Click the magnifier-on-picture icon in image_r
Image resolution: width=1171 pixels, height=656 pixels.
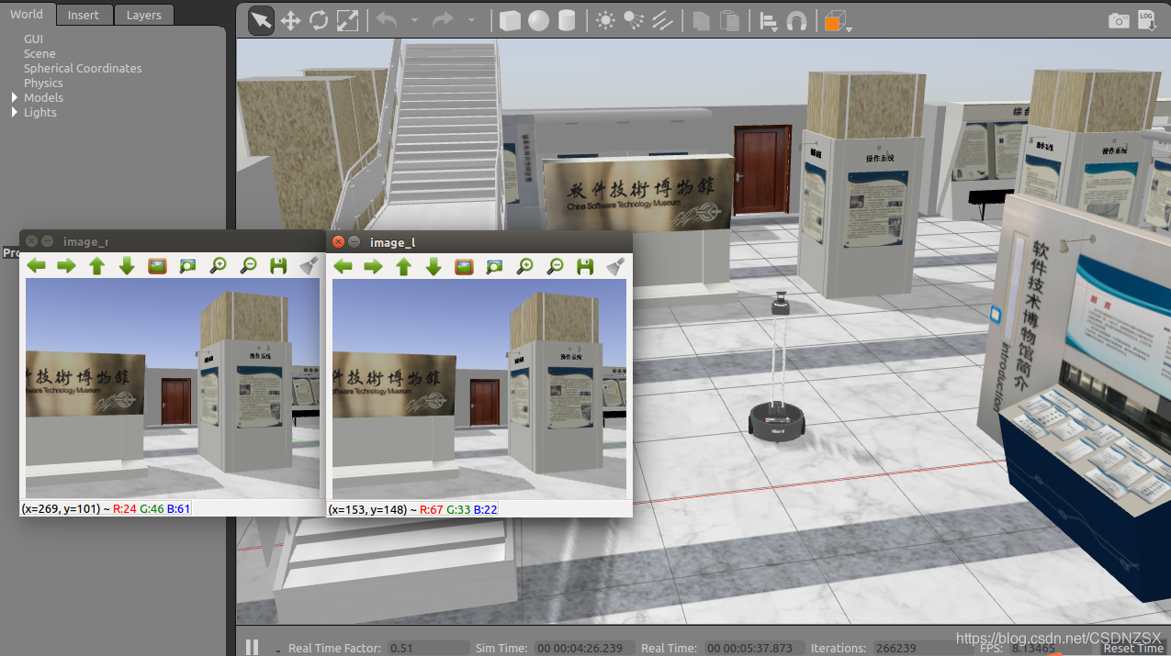[x=187, y=266]
